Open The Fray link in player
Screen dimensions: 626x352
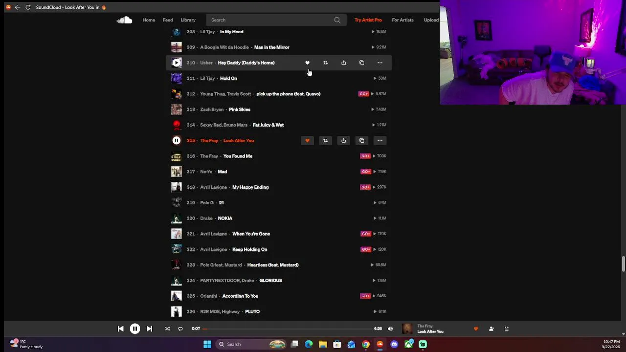425,326
